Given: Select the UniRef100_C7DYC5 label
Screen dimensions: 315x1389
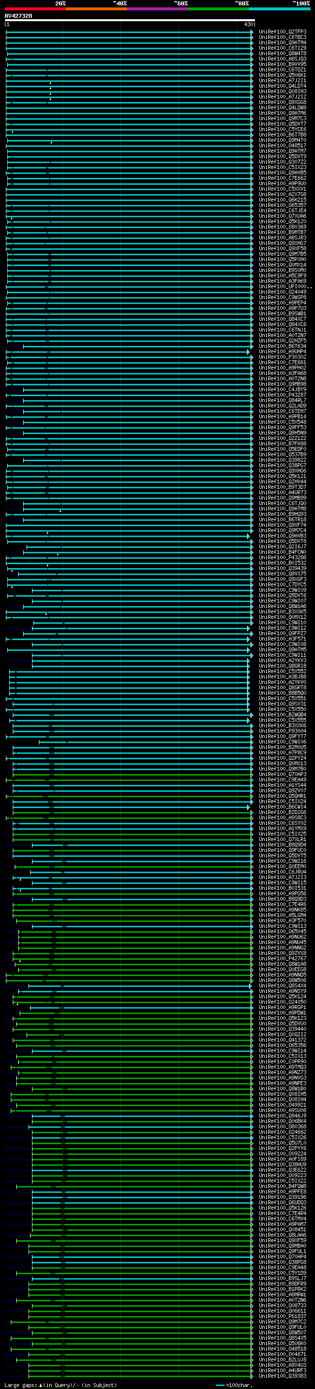Looking at the screenshot, I should (283, 584).
